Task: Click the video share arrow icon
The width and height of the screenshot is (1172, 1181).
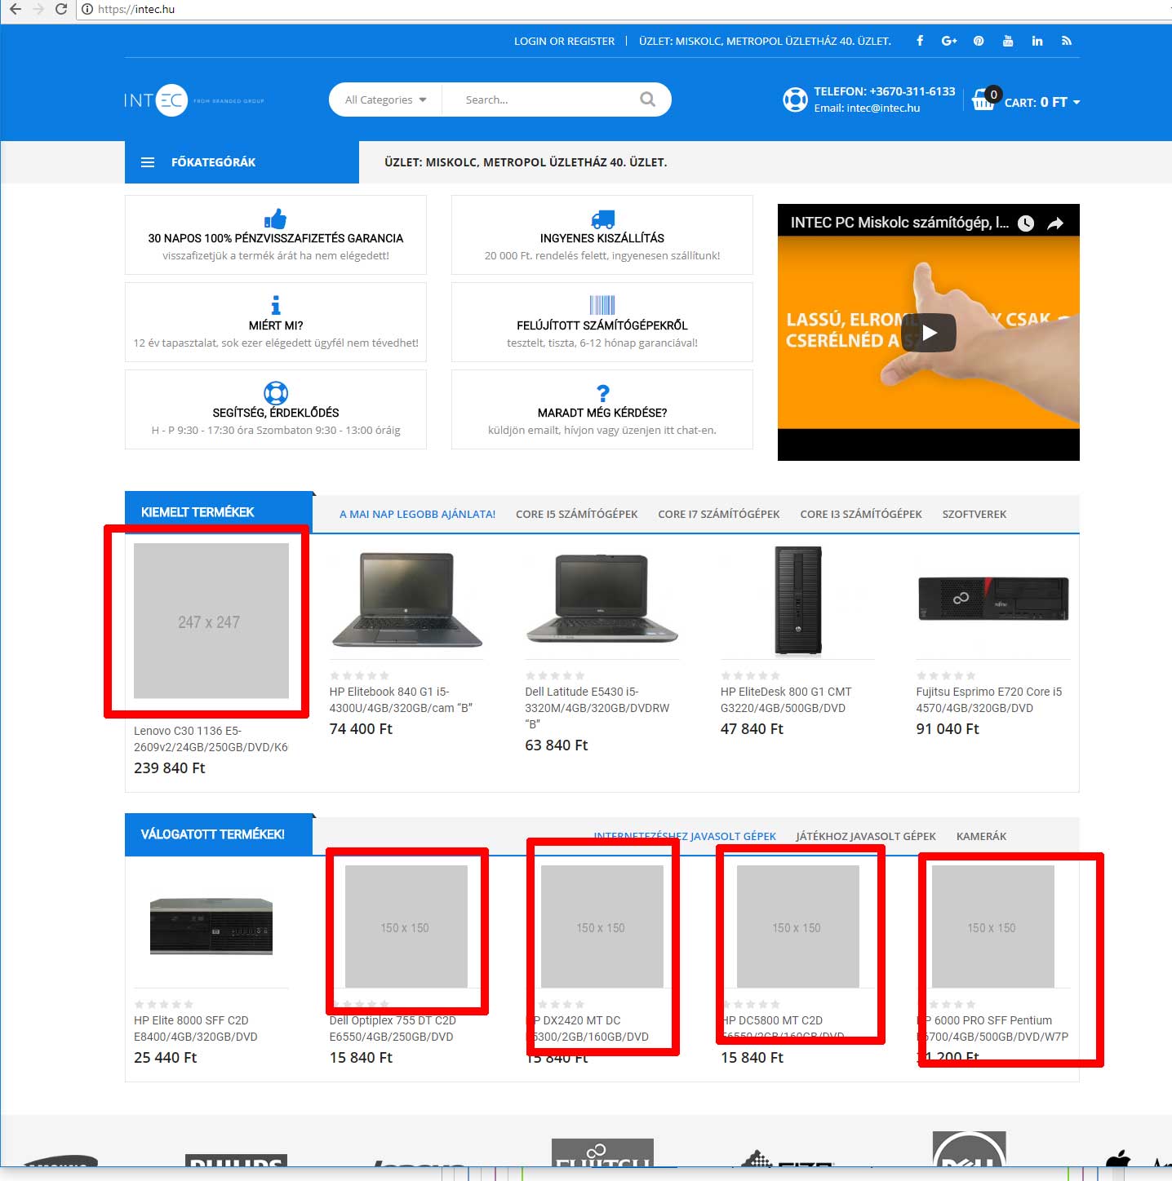Action: (x=1055, y=223)
